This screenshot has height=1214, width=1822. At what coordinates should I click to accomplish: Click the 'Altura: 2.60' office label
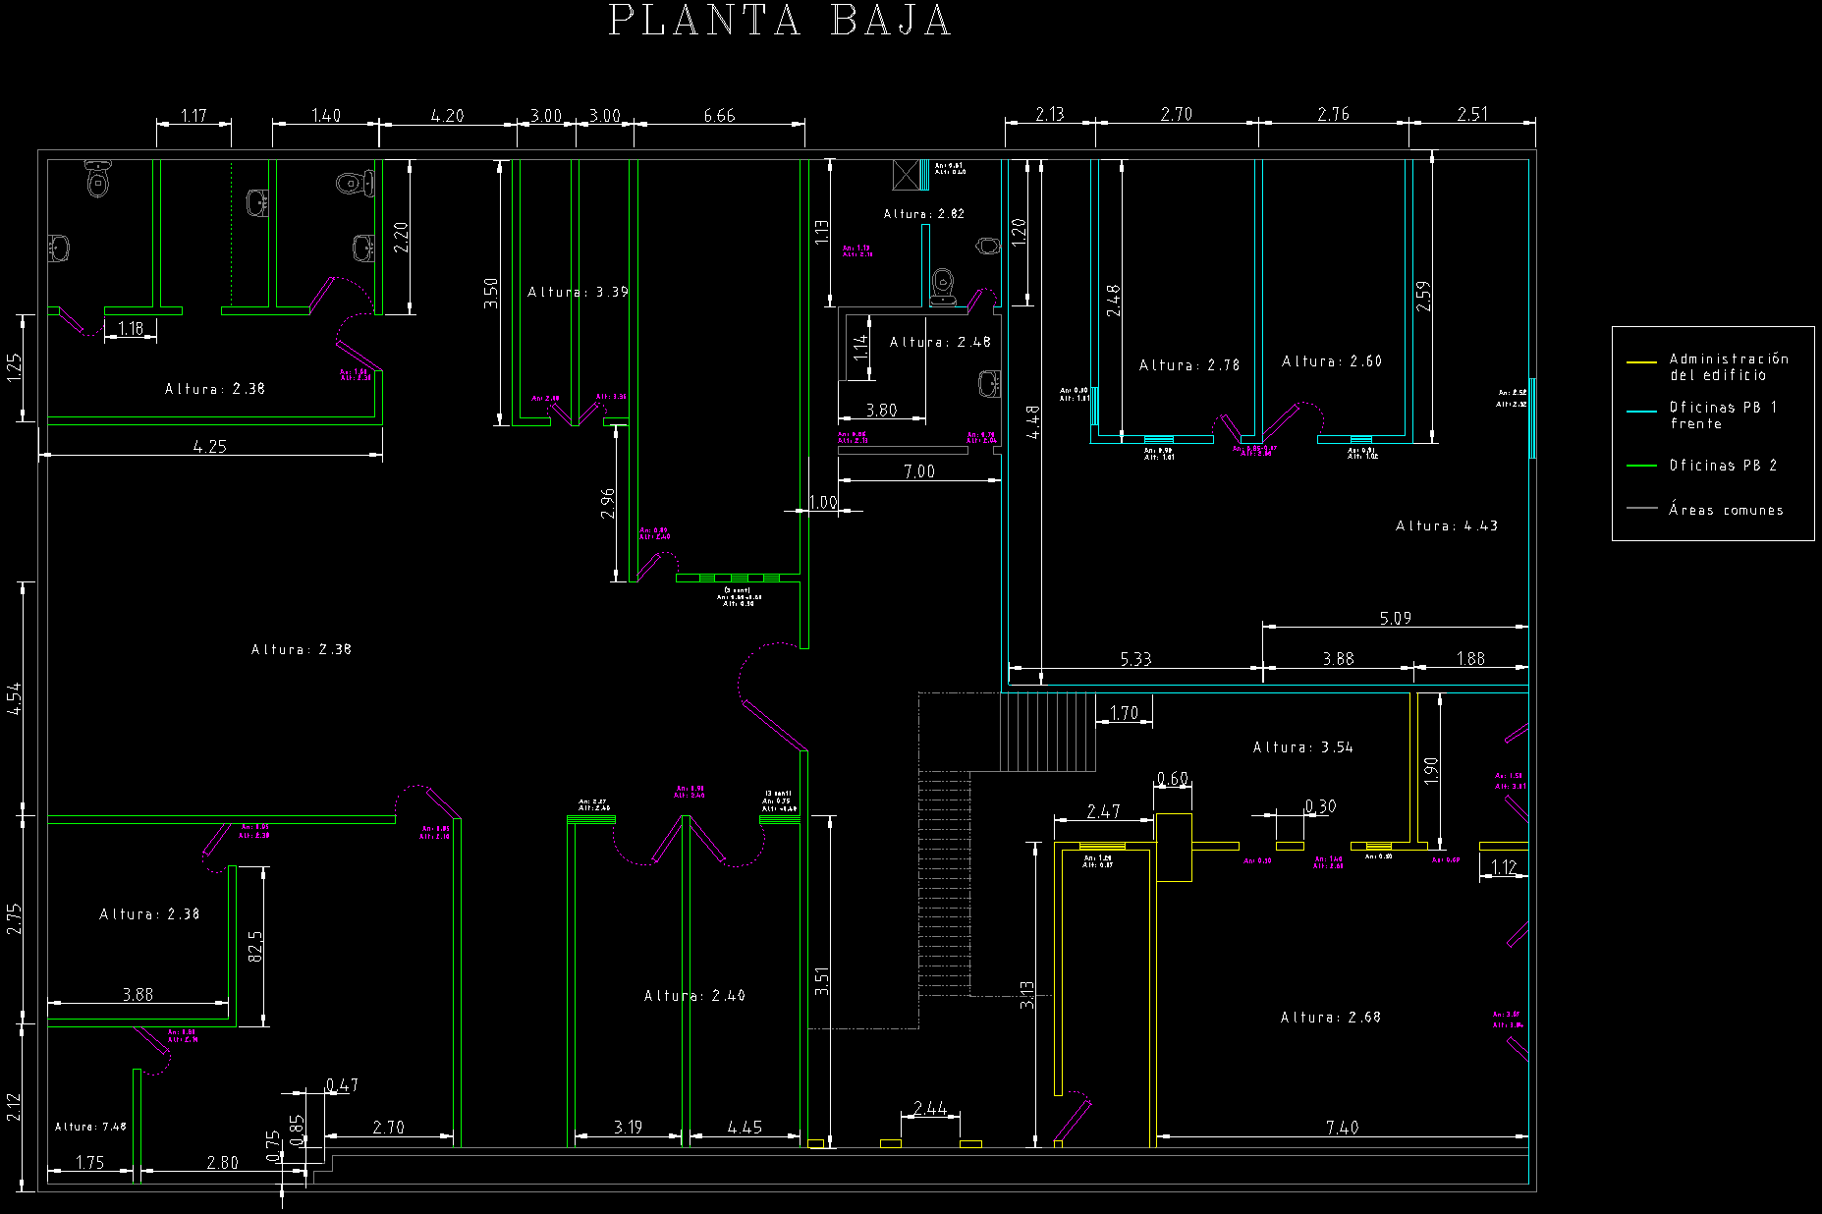point(1331,360)
